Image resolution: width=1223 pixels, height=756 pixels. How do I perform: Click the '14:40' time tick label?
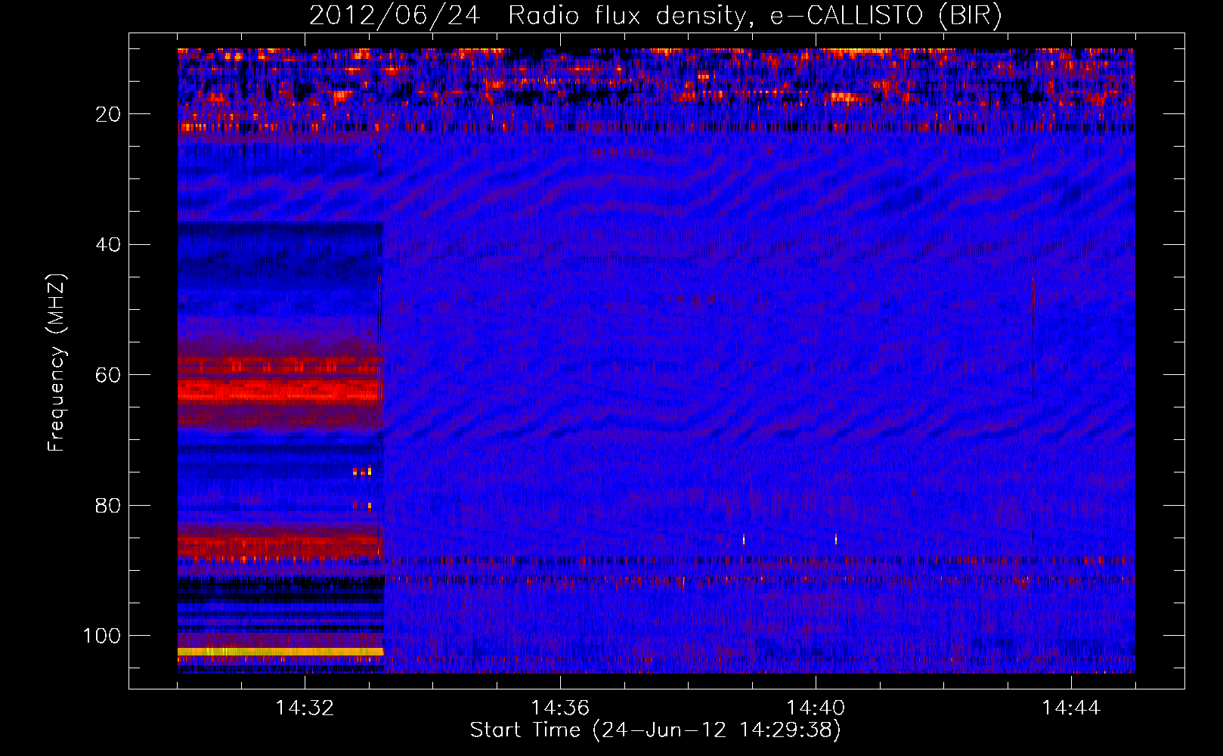(816, 708)
